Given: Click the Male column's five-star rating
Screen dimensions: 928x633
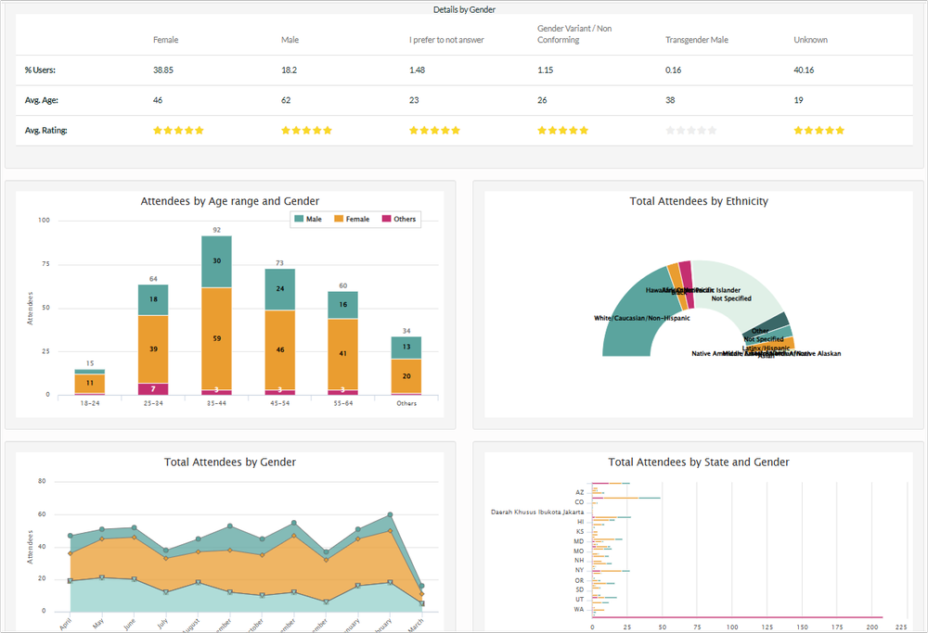Looking at the screenshot, I should tap(306, 130).
